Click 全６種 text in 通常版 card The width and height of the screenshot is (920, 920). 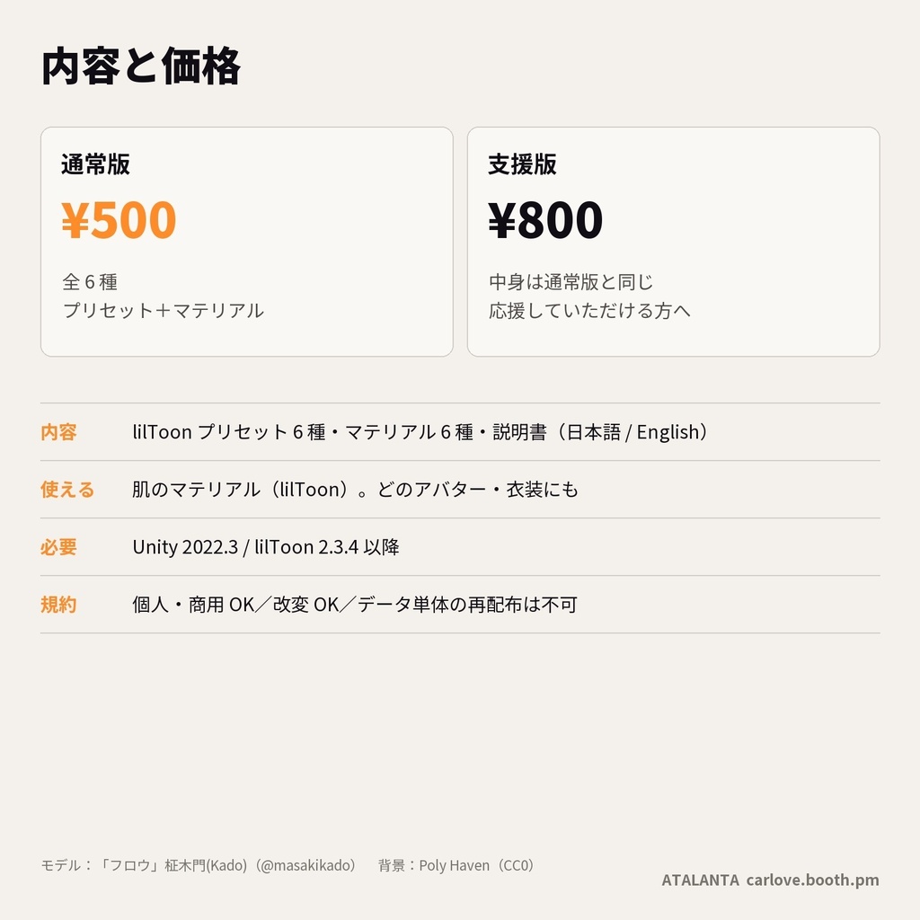pyautogui.click(x=90, y=282)
